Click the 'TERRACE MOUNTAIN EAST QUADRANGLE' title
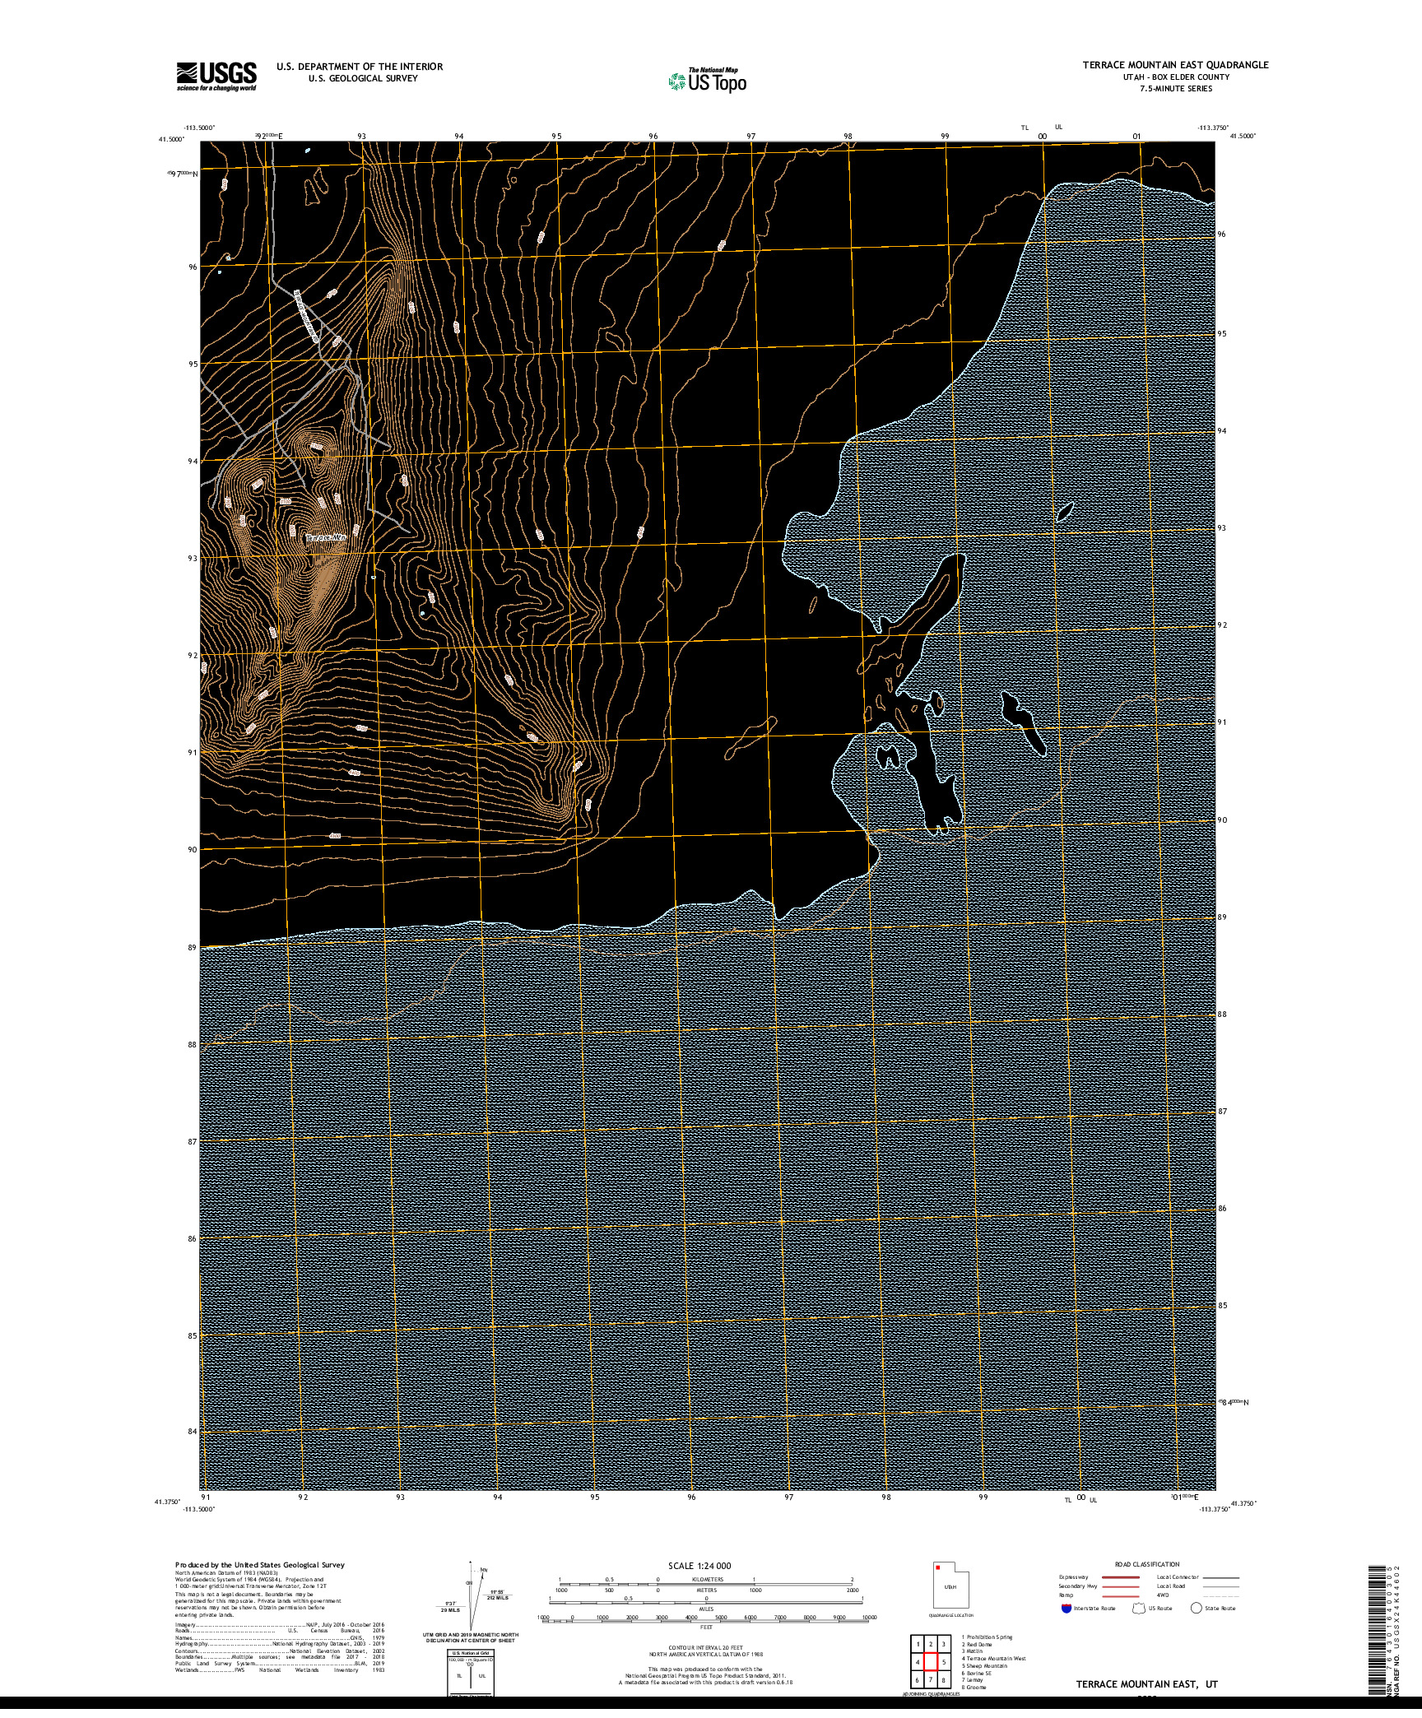 click(1175, 65)
